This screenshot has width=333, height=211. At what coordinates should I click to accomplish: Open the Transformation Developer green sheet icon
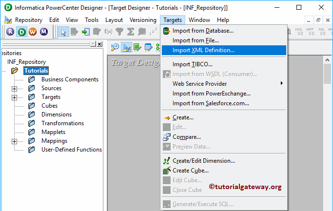(x=137, y=47)
